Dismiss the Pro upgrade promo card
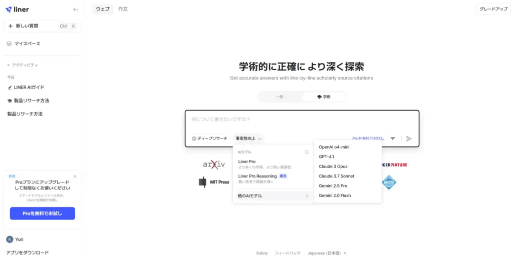 pos(75,176)
